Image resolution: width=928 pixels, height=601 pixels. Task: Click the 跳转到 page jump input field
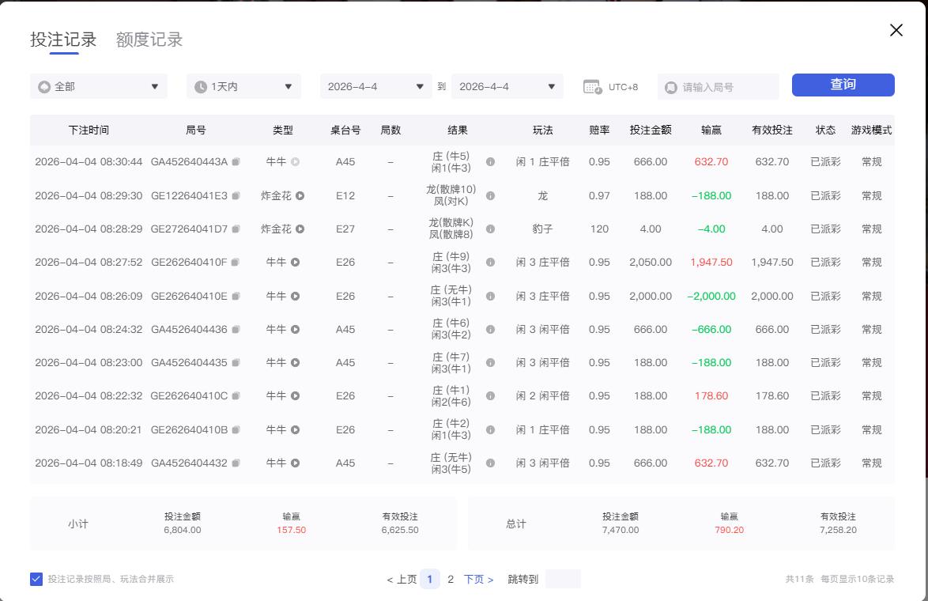tap(563, 579)
